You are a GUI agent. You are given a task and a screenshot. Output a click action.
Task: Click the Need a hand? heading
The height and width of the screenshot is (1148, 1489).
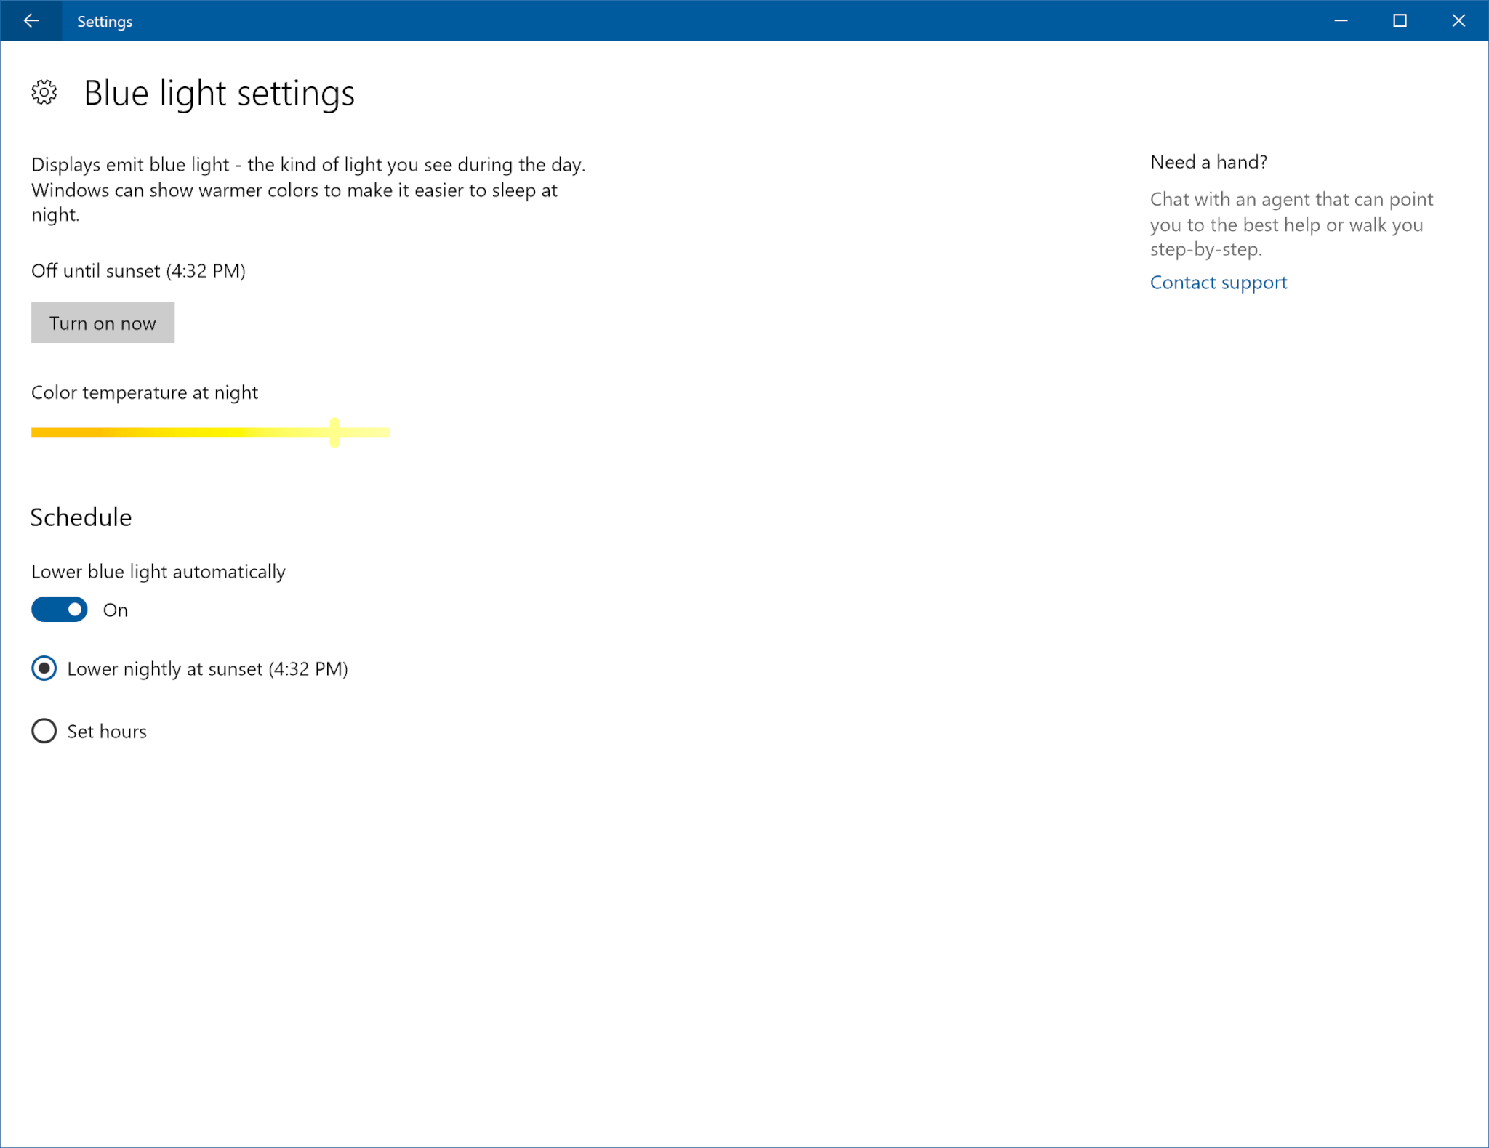(x=1208, y=162)
